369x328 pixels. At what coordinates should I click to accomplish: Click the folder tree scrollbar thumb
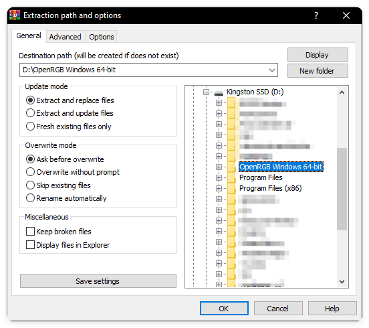[342, 189]
